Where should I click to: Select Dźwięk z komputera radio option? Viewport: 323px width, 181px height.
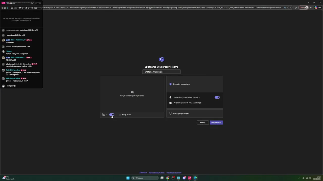170,84
